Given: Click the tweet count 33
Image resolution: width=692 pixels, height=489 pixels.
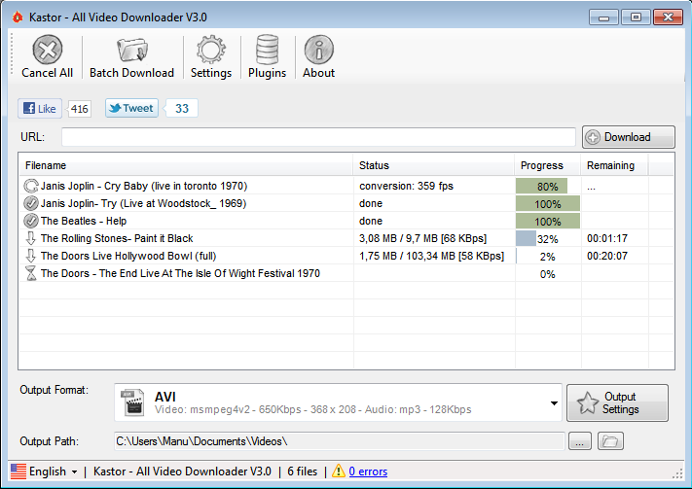Looking at the screenshot, I should point(182,109).
